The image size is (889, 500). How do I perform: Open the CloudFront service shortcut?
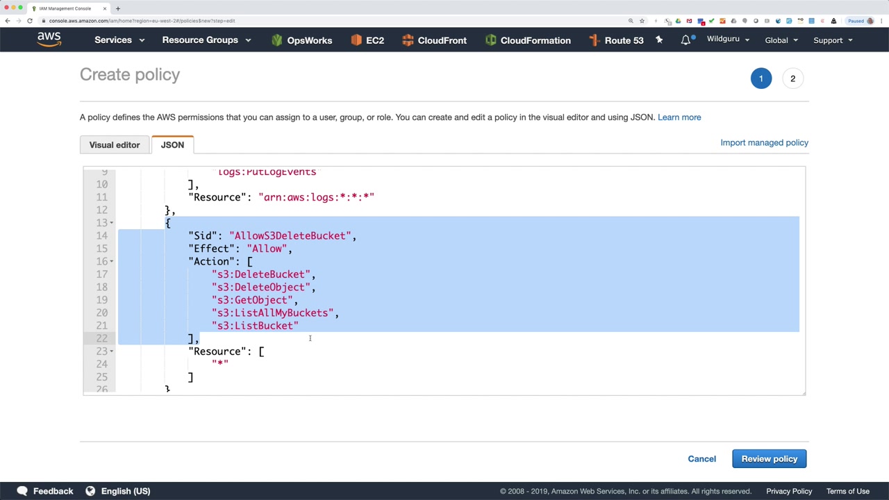pos(434,40)
